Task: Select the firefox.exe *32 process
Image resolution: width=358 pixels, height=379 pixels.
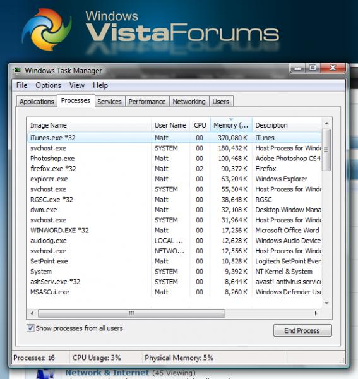Action: point(174,169)
